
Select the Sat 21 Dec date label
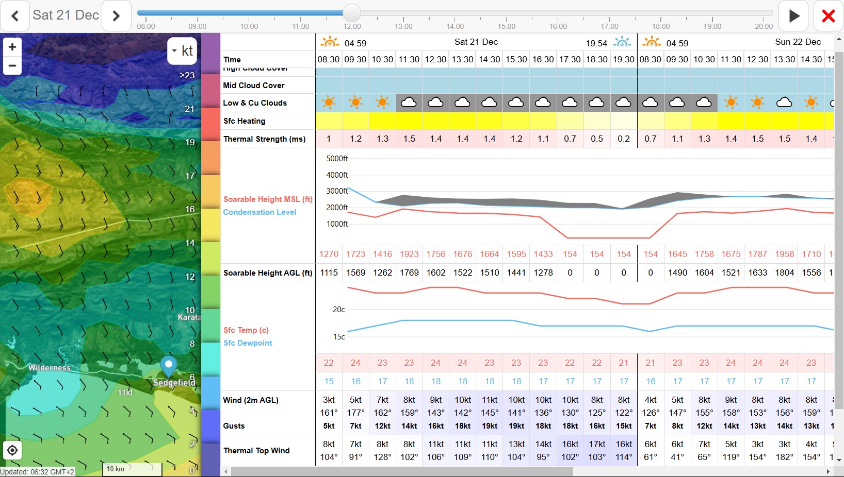66,15
